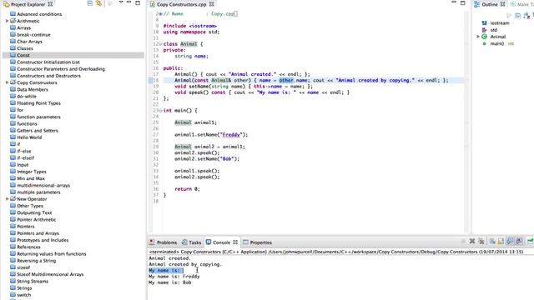
Task: Select Constructor Initialization List project
Action: 48,62
